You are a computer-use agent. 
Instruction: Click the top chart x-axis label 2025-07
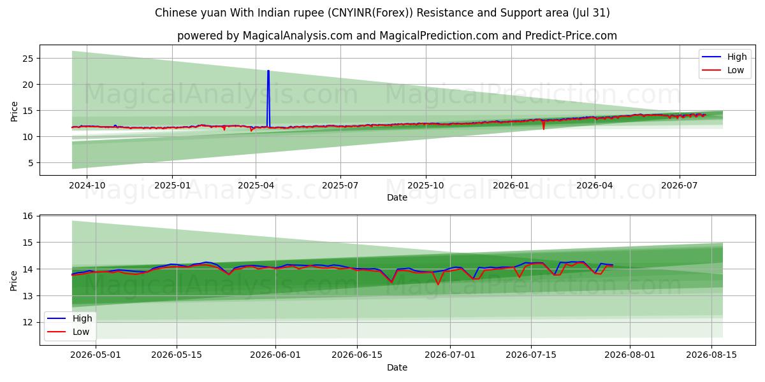(340, 185)
